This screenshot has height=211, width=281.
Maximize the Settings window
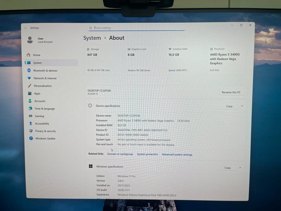[241, 25]
